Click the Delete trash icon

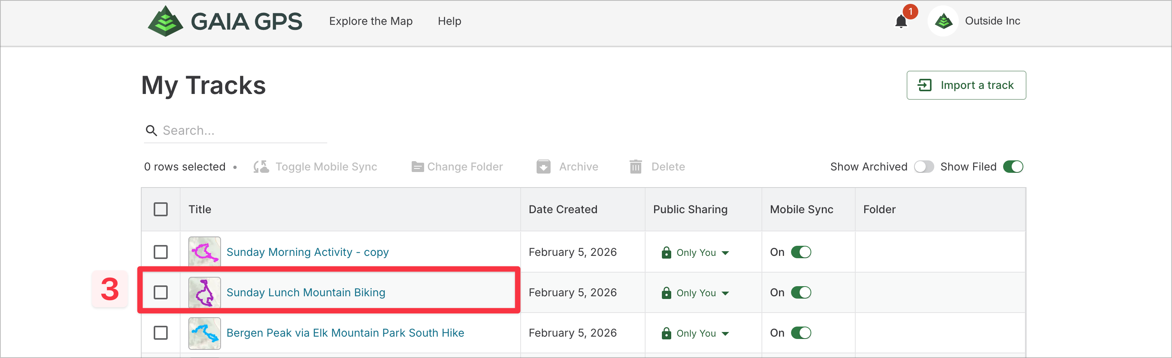coord(635,167)
